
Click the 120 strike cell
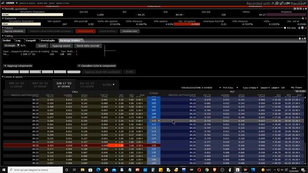pos(154,146)
